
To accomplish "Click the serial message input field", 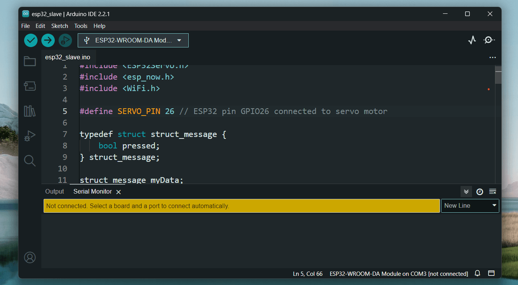I will click(x=242, y=206).
